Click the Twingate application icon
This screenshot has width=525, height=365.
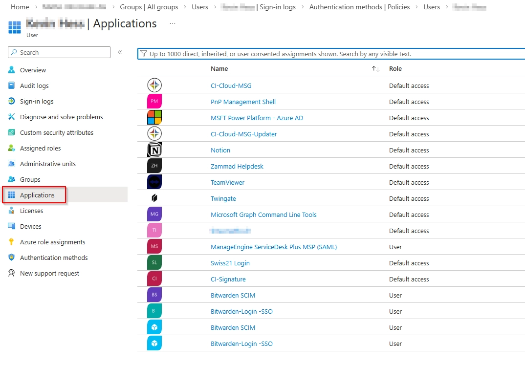(153, 198)
